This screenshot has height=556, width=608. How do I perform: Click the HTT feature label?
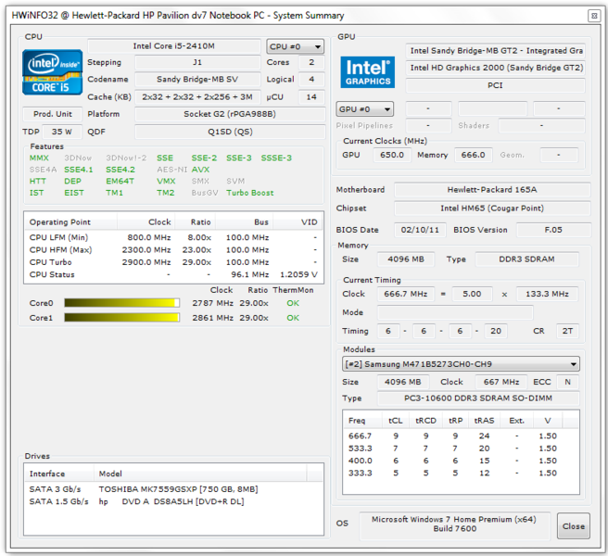(38, 181)
